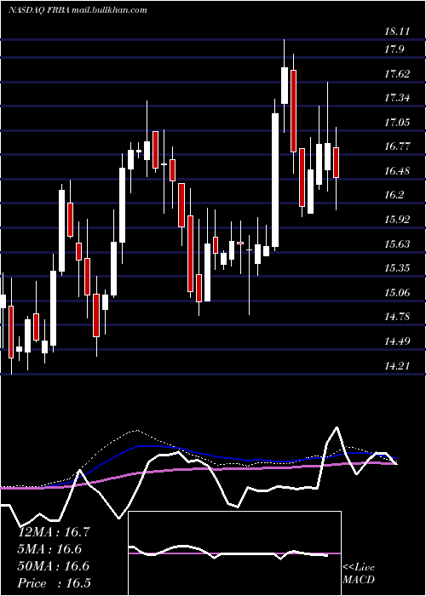Select the 15.06 price axis label
Screen dimensions: 426x596
pos(397,292)
